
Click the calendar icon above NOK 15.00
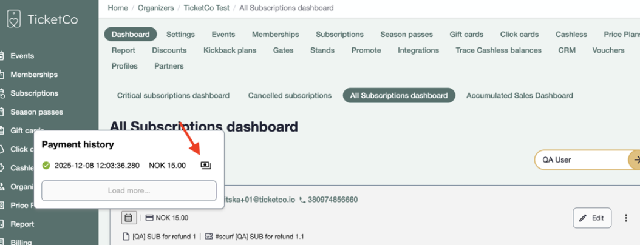click(128, 217)
